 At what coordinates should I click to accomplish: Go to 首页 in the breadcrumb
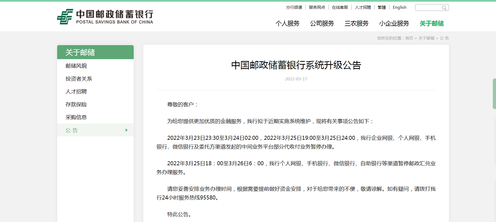coord(409,38)
